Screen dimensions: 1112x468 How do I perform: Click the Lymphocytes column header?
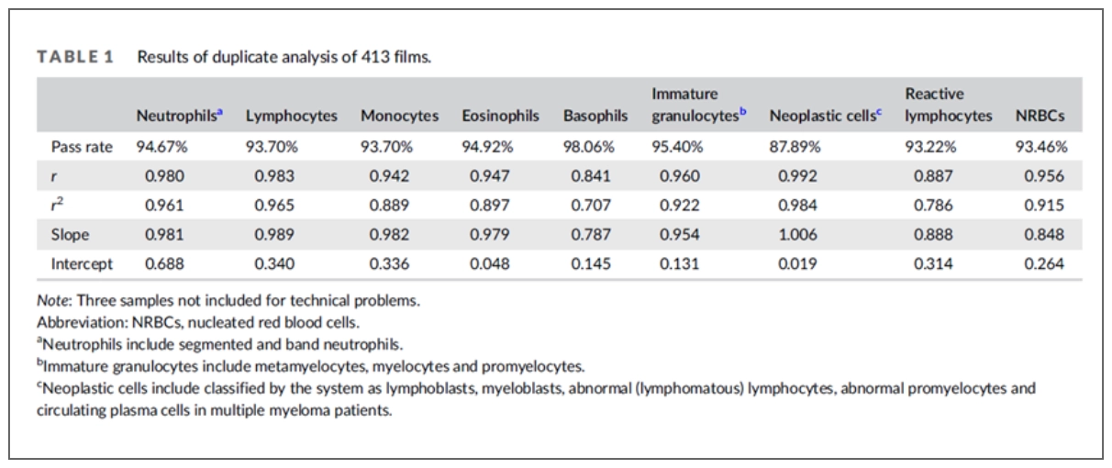point(291,117)
